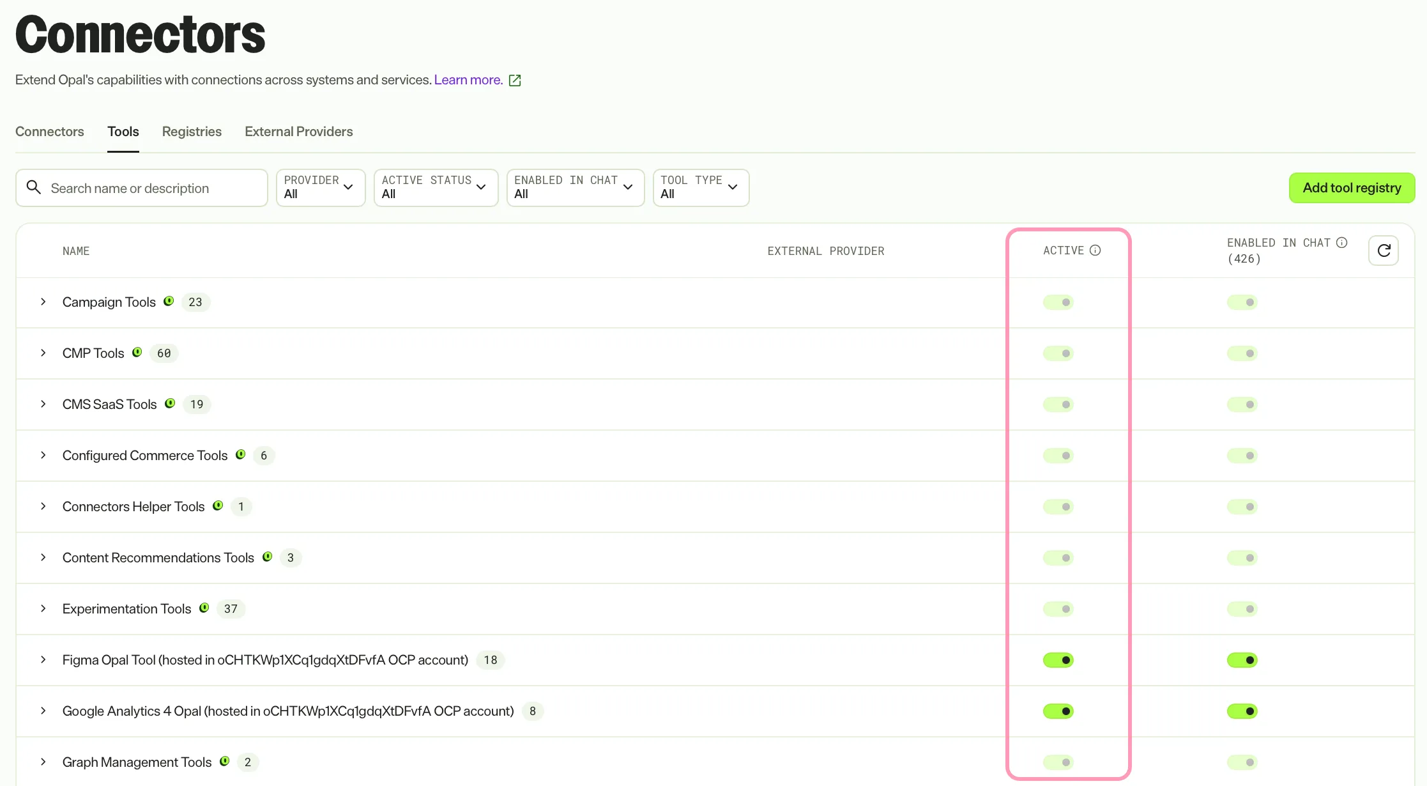Turn off Enabled in Chat for Figma Opal Tool
The image size is (1427, 786).
[x=1242, y=660]
